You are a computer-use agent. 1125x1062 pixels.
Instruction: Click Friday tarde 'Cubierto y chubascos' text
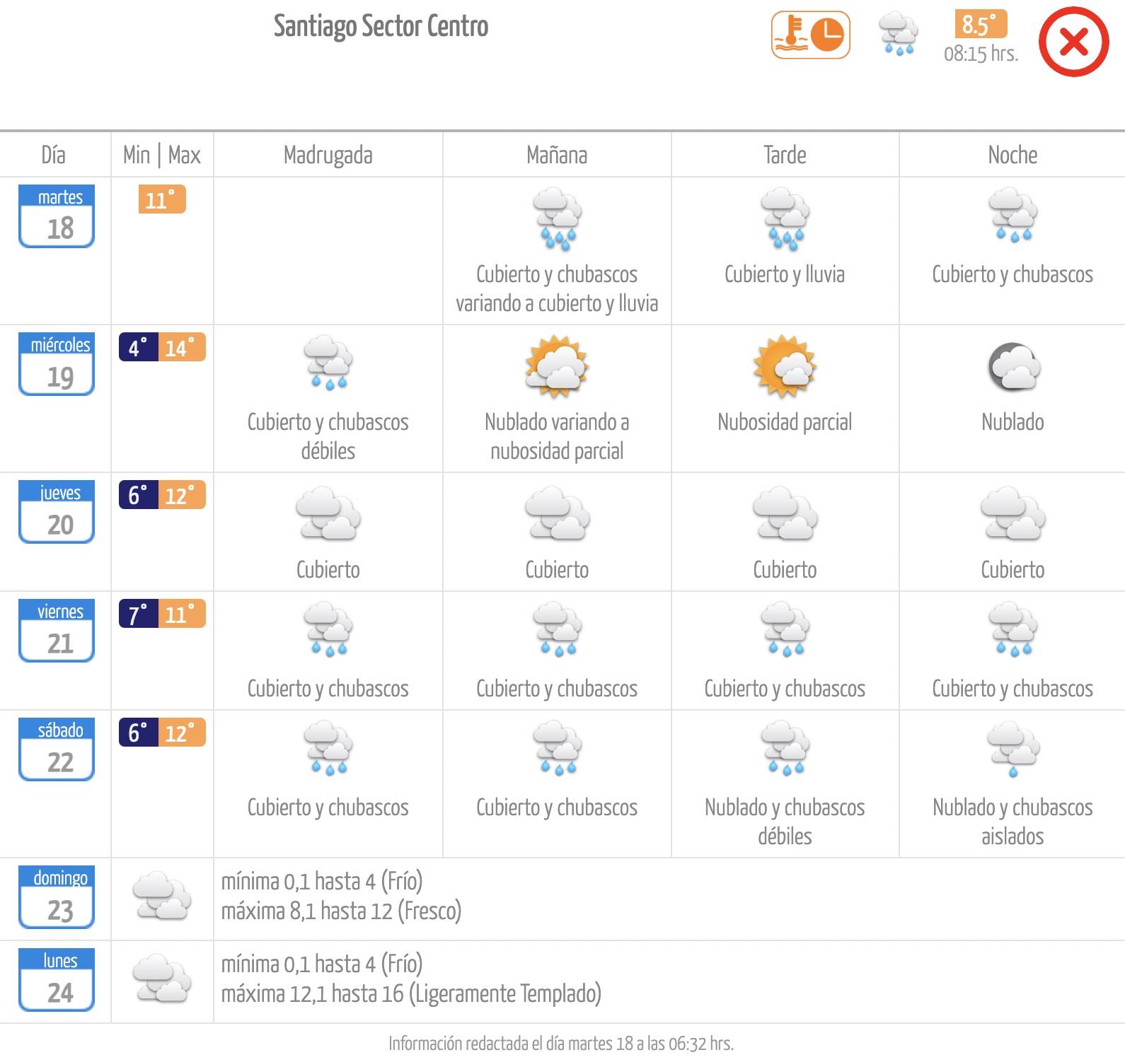785,689
